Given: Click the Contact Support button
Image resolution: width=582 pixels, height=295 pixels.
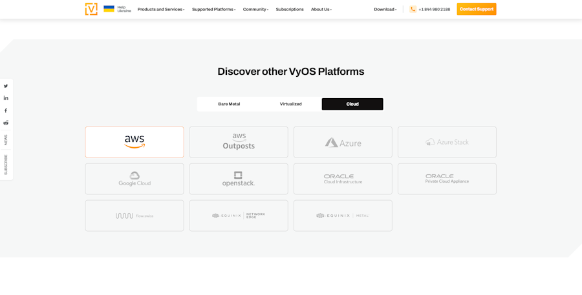Looking at the screenshot, I should 477,9.
